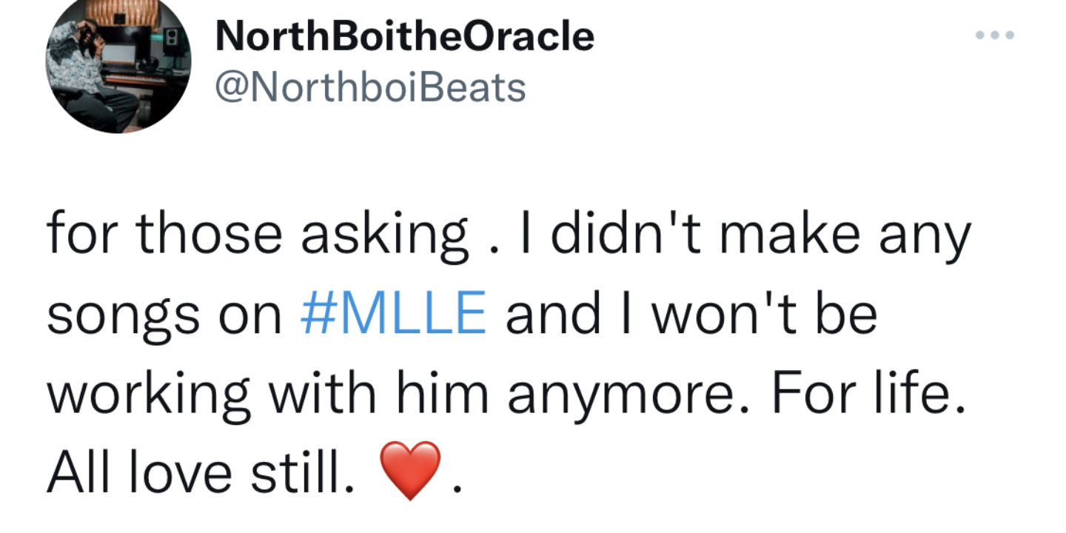Follow the #MLLE hashtag link
Viewport: 1066px width, 533px height.
tap(393, 313)
